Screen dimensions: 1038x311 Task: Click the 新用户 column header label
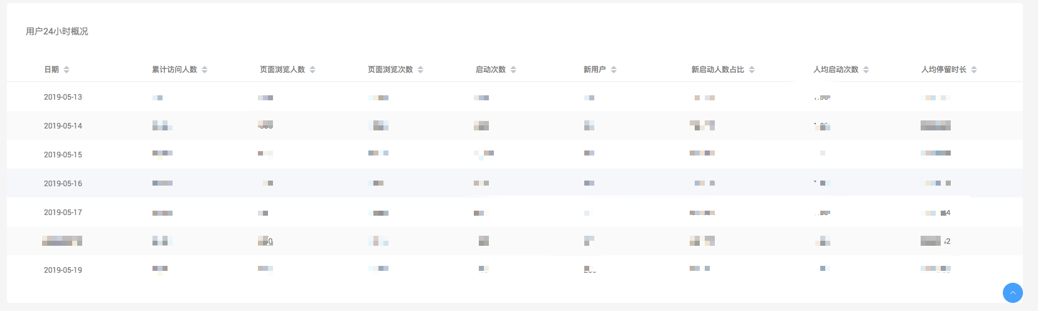pyautogui.click(x=594, y=70)
